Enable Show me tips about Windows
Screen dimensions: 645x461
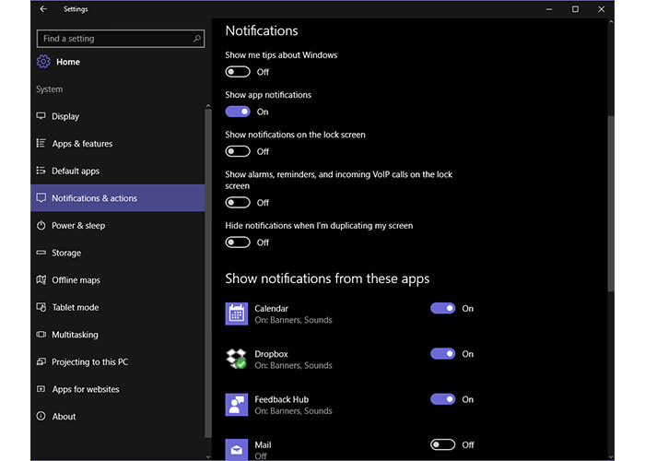click(238, 72)
